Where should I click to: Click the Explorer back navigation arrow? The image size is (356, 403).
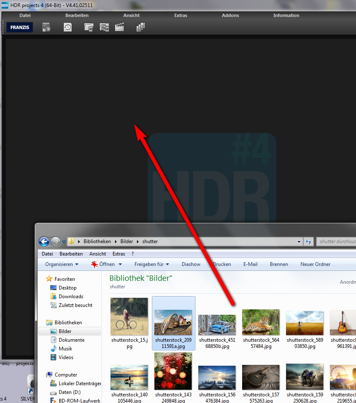coord(44,241)
